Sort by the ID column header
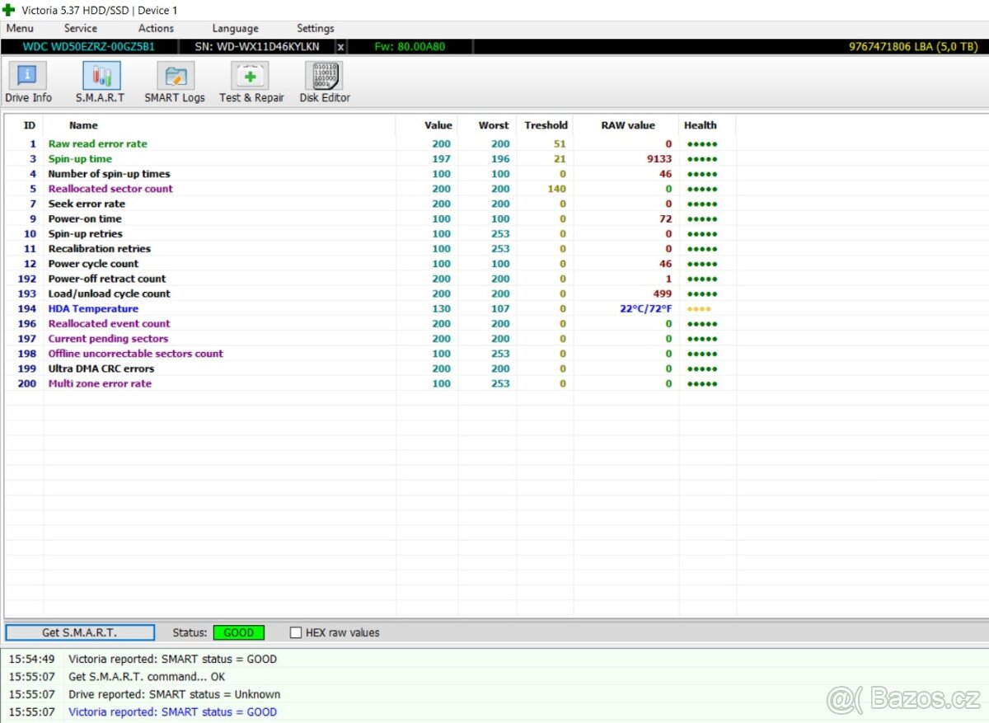 point(30,125)
